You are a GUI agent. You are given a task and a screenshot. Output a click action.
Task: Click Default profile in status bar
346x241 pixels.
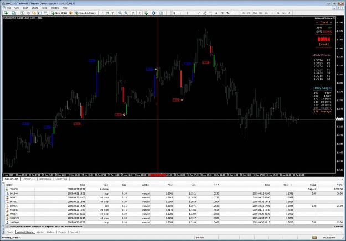[200, 238]
